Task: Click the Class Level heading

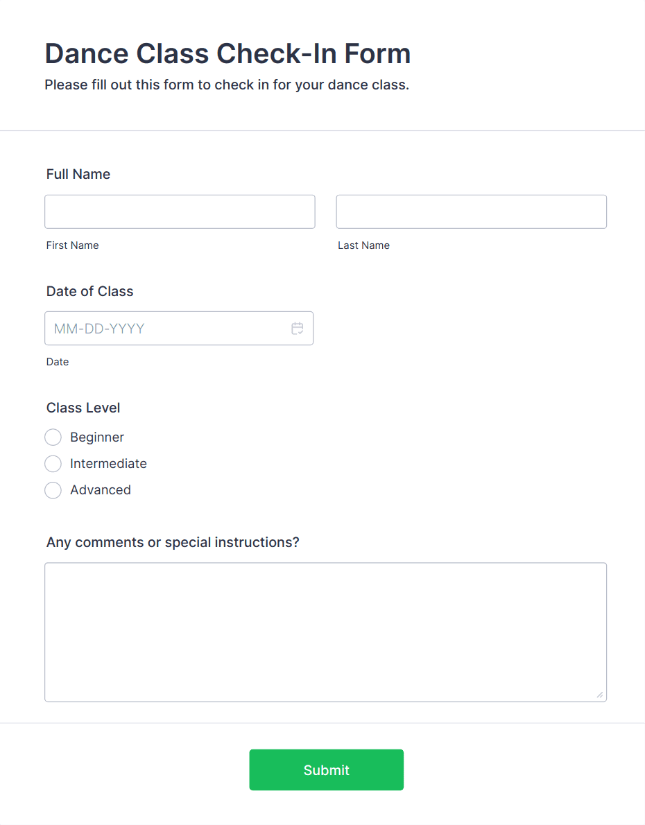Action: pyautogui.click(x=83, y=408)
